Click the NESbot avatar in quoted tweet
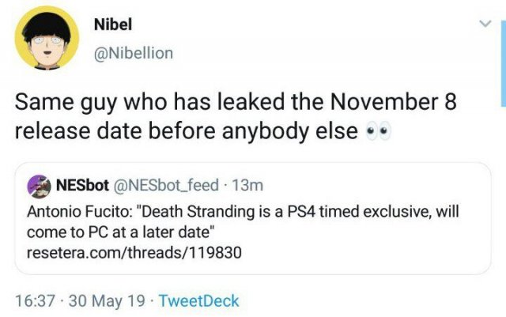This screenshot has width=506, height=317. pos(39,187)
